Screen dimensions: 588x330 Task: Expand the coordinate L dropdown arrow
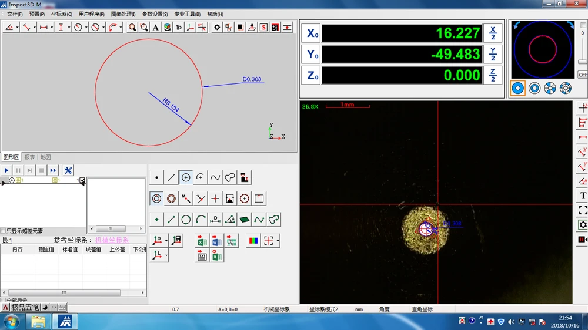tap(166, 256)
